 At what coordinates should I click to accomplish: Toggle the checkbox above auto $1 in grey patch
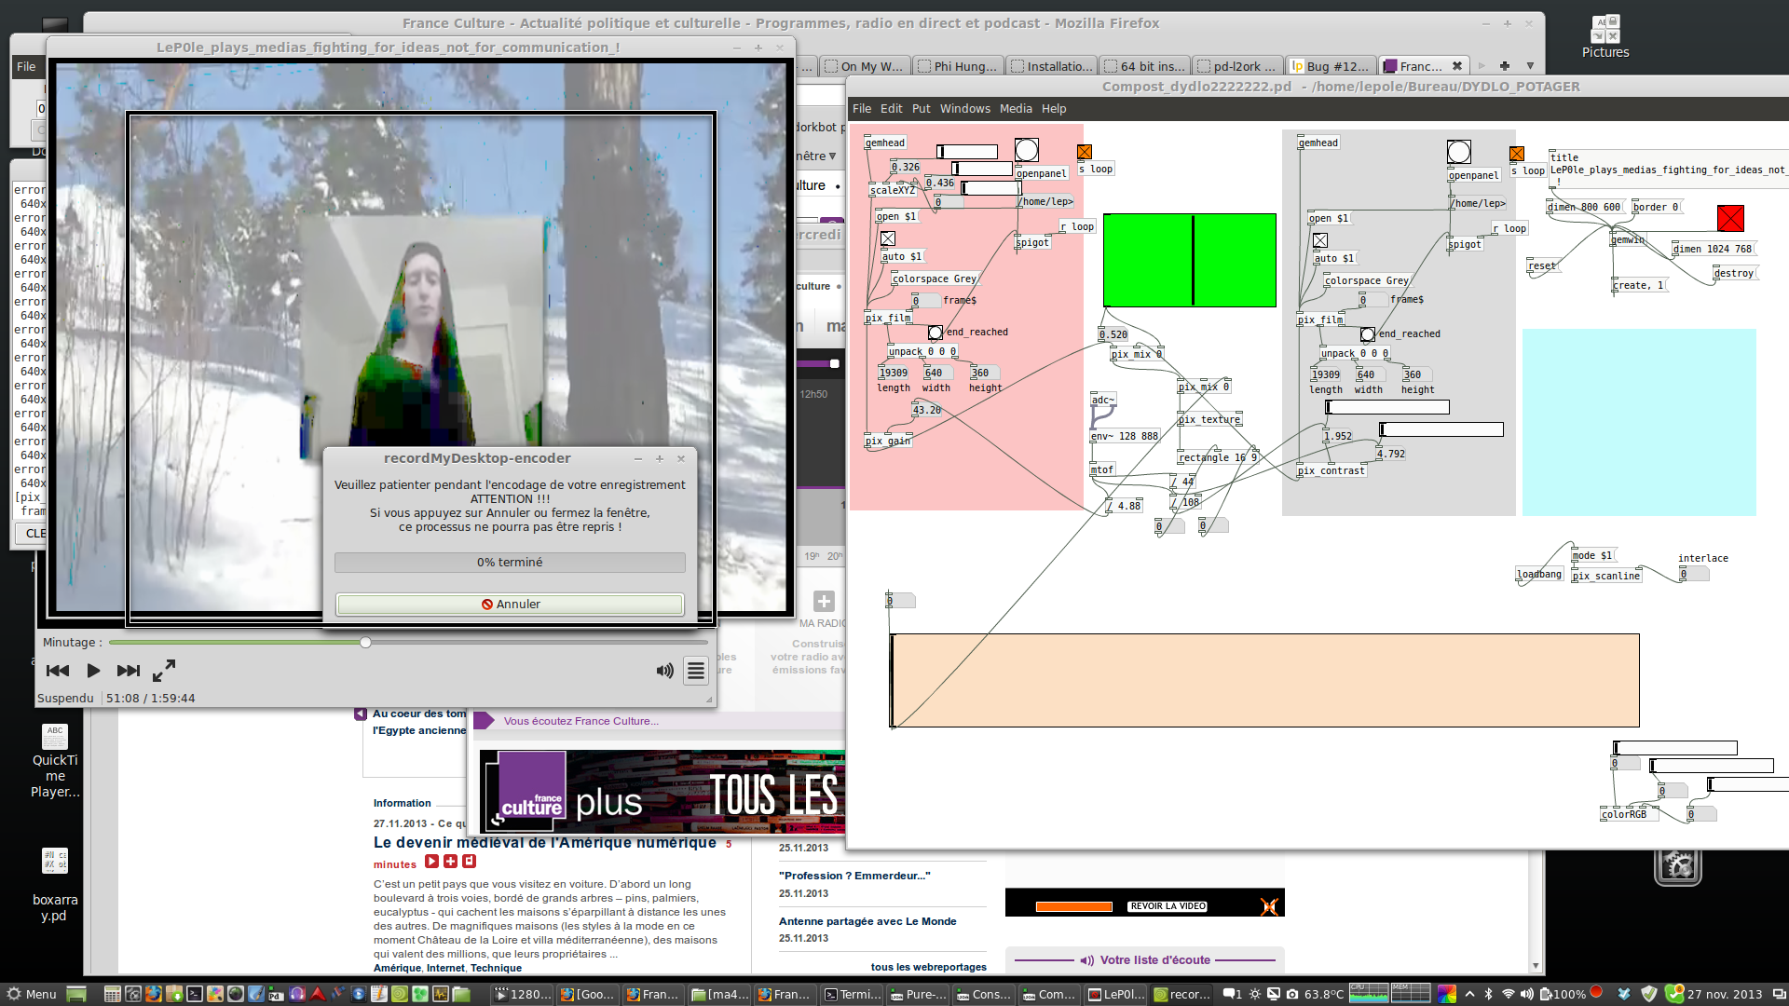(1320, 240)
